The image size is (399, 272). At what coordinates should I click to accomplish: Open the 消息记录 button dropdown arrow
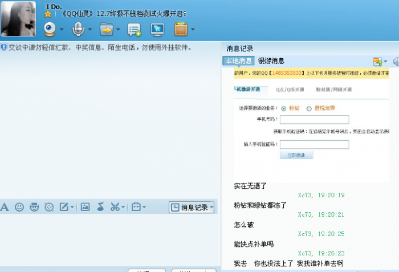211,208
